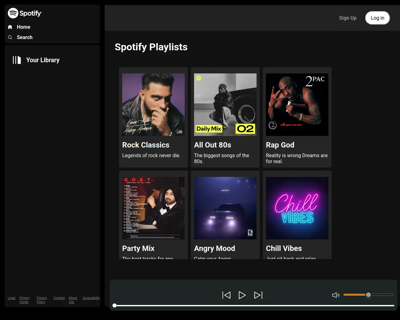Open the Rock Classics playlist cover
400x320 pixels.
(x=153, y=105)
